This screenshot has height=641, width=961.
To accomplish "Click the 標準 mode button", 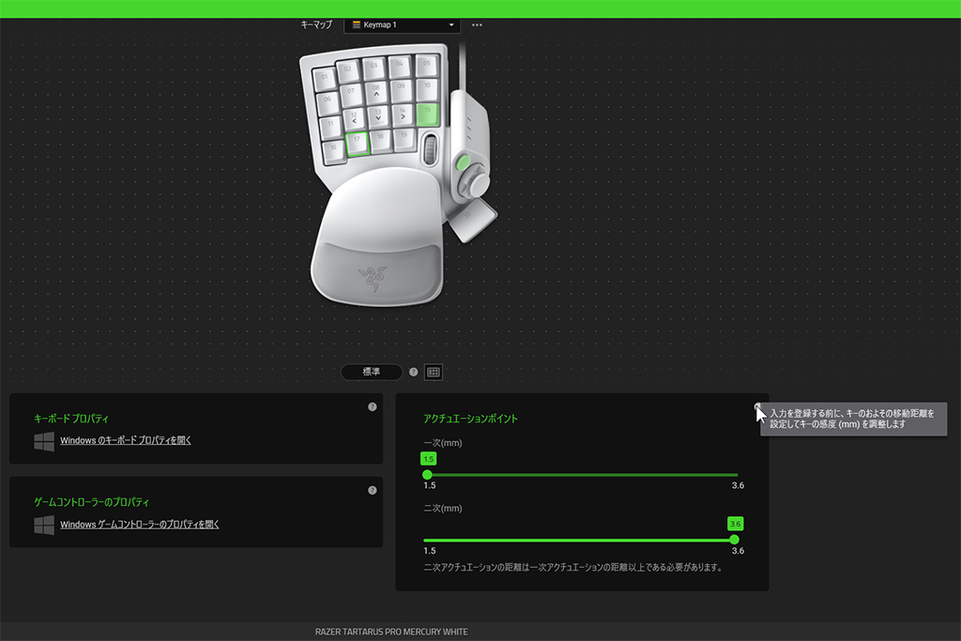I will pos(372,372).
